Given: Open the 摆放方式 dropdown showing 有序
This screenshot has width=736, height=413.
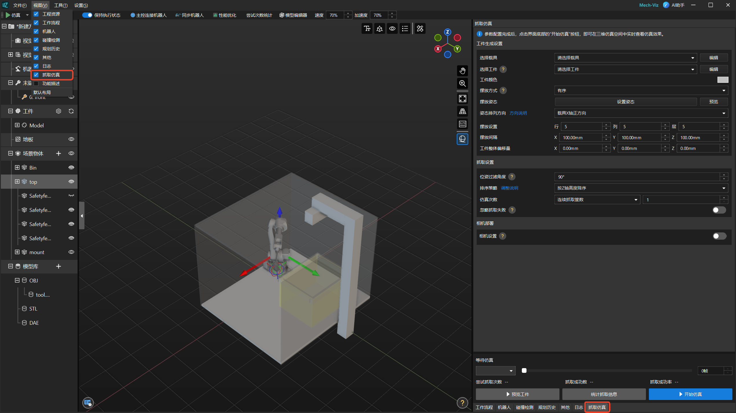Looking at the screenshot, I should coord(641,90).
